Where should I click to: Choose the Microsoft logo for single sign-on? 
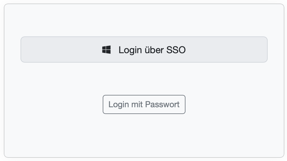[107, 50]
